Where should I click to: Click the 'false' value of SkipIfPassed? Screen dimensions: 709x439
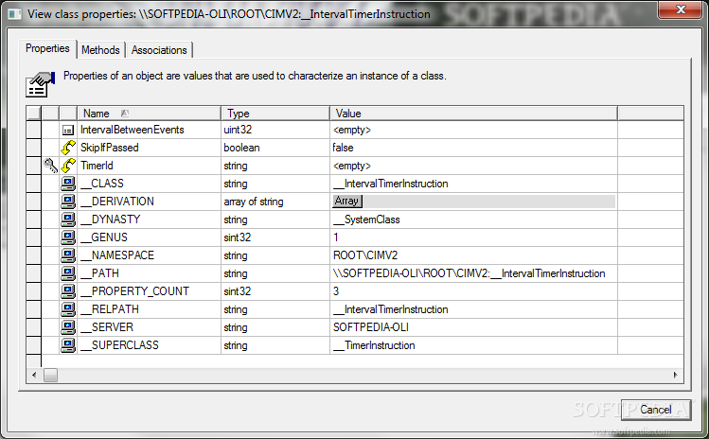click(344, 148)
